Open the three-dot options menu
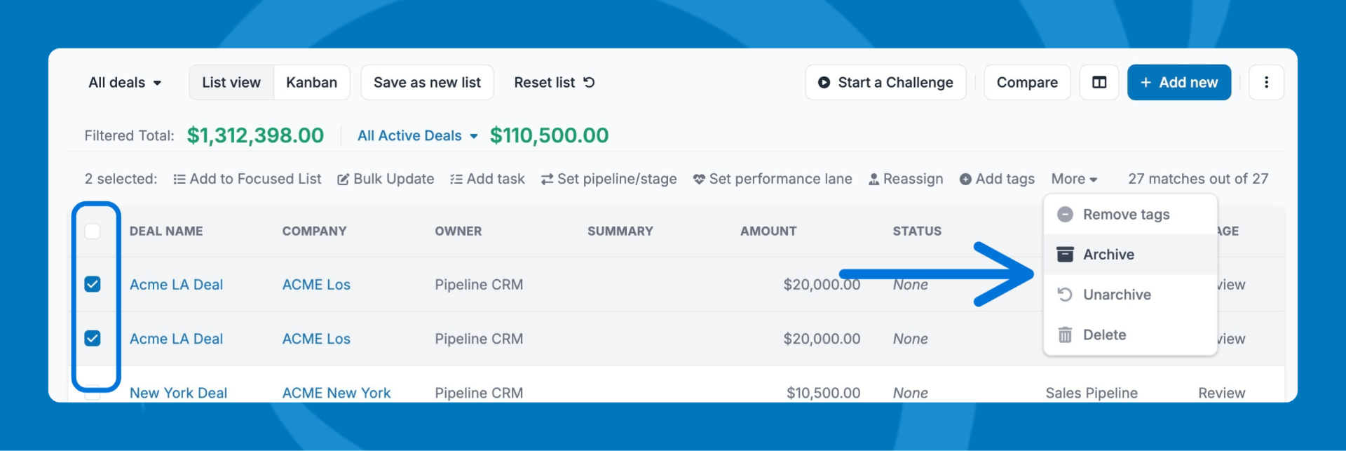The height and width of the screenshot is (451, 1346). (x=1266, y=83)
